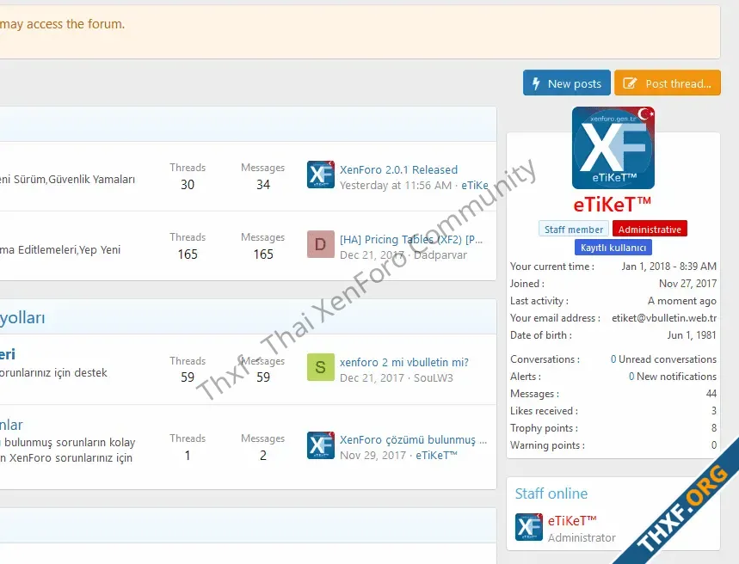The height and width of the screenshot is (564, 739).
Task: Open the XenForo 2.0.1 Released thread
Action: coord(398,169)
